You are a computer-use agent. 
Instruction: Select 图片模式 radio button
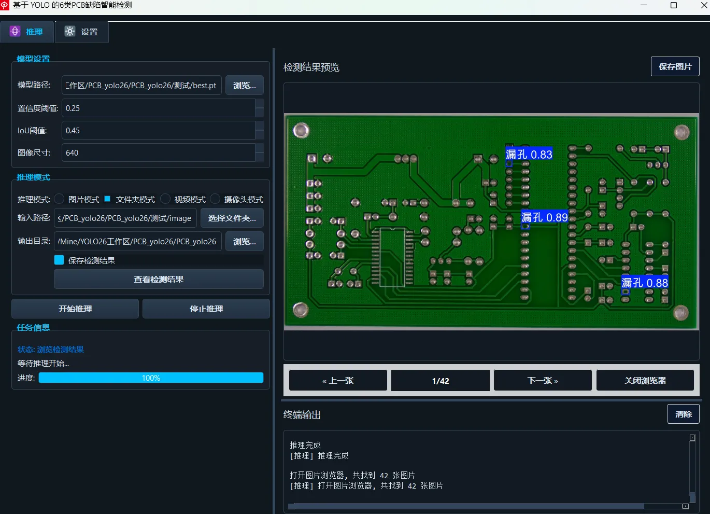tap(60, 199)
